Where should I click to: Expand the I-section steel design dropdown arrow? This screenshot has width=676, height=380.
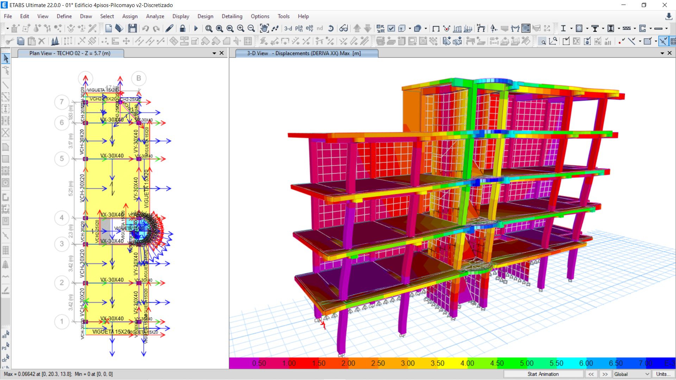(571, 28)
